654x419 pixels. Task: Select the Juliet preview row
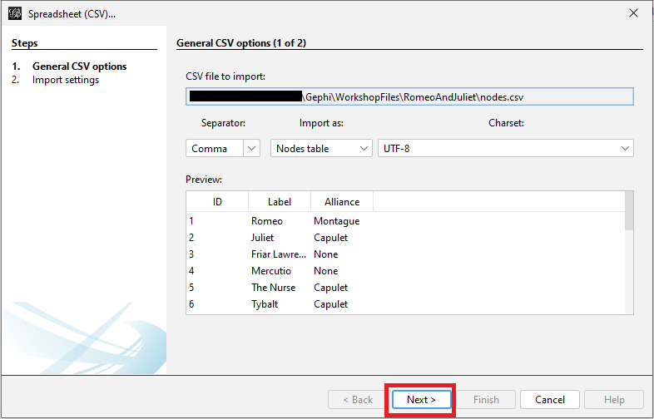click(x=262, y=238)
